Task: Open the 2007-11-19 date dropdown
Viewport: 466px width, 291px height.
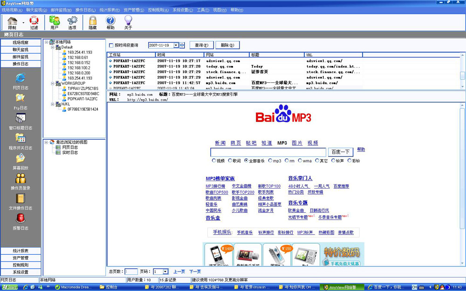Action: click(x=176, y=46)
